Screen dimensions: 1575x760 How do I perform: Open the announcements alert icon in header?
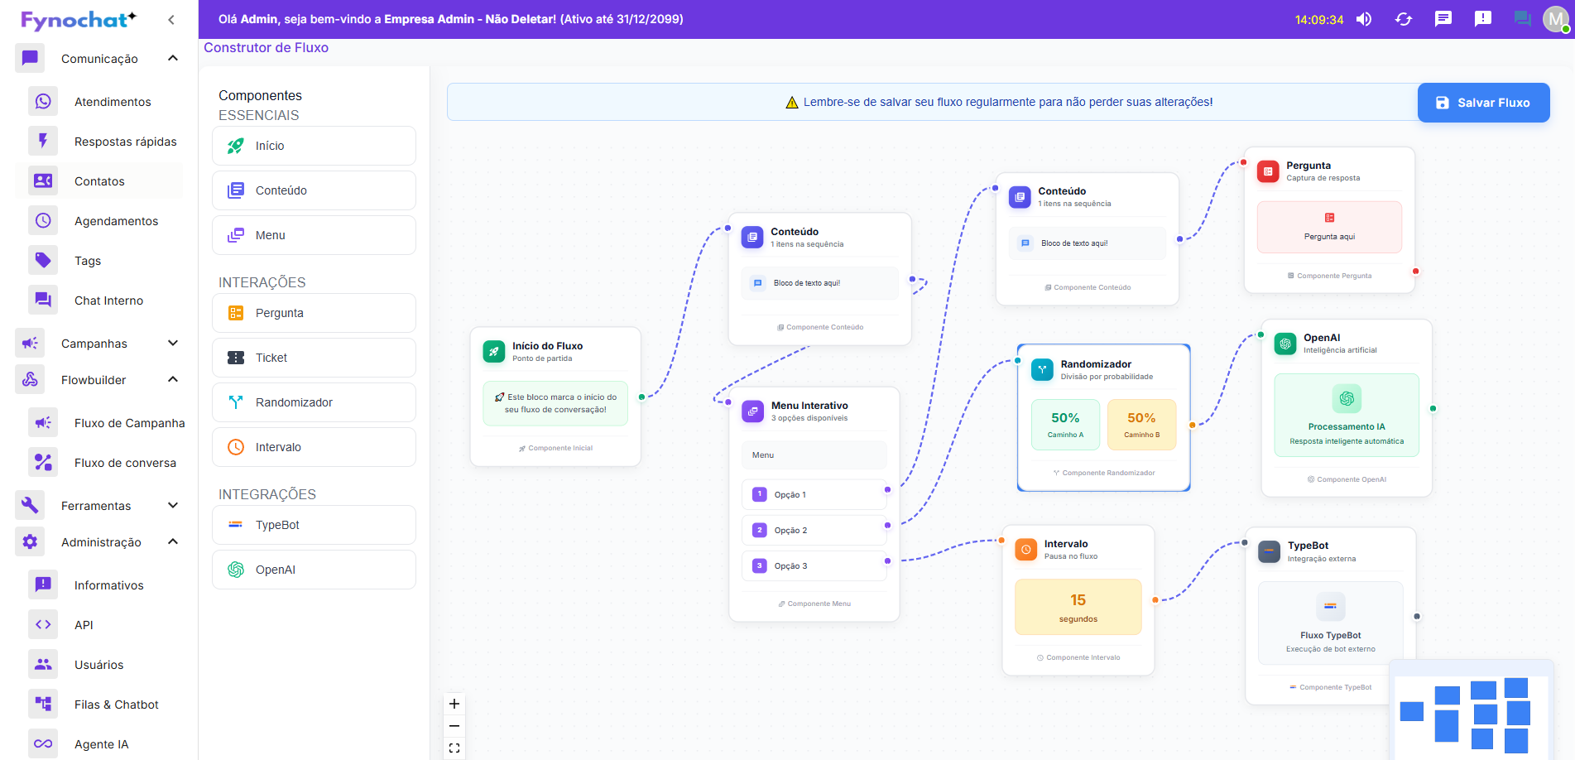(x=1483, y=19)
